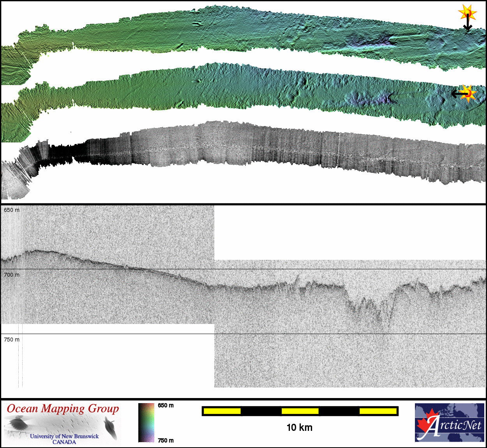Click the rightmost yellow segment of scale bar
Screen dimensions: 487x448
click(378, 411)
